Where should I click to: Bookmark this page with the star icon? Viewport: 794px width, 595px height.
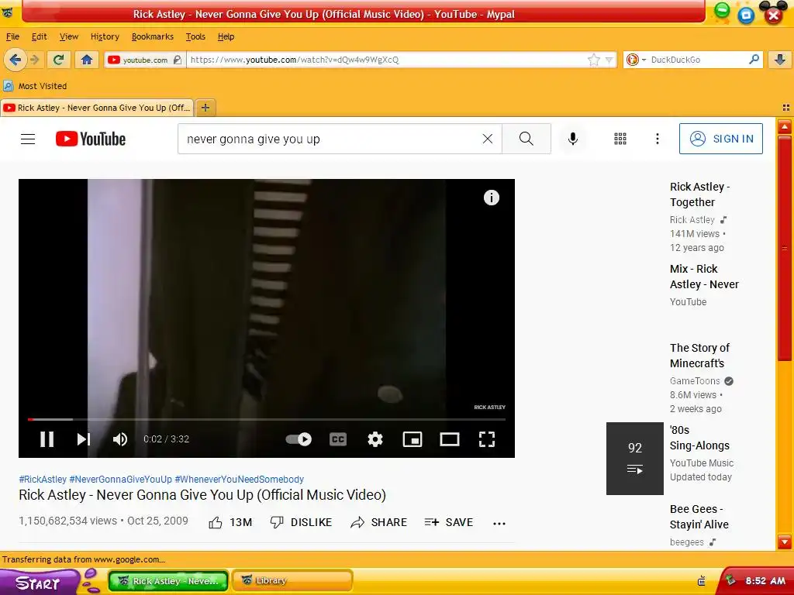(x=593, y=60)
